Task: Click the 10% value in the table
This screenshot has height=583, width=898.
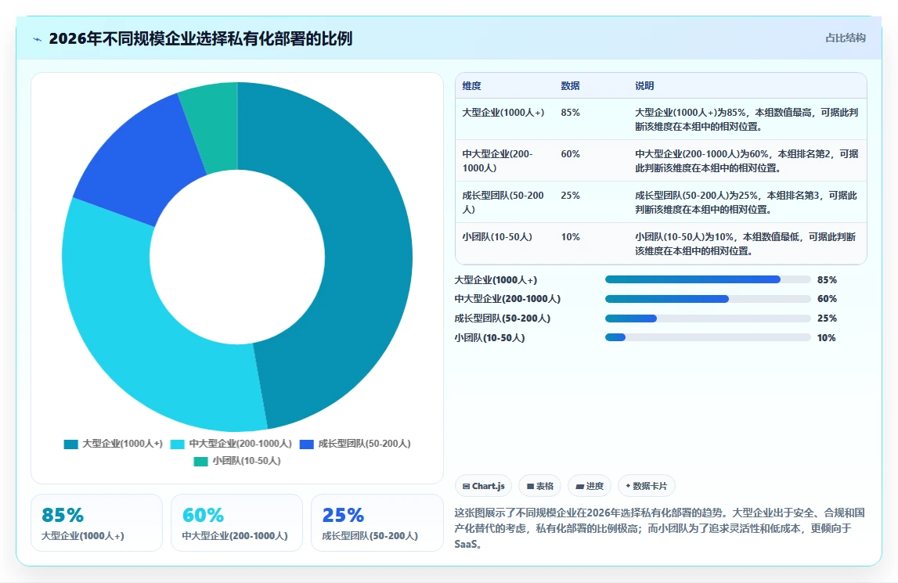Action: click(571, 237)
